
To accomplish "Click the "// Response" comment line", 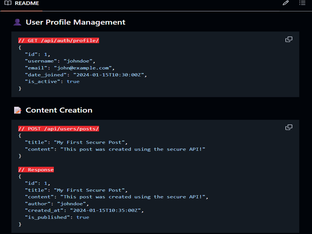I will [36, 170].
